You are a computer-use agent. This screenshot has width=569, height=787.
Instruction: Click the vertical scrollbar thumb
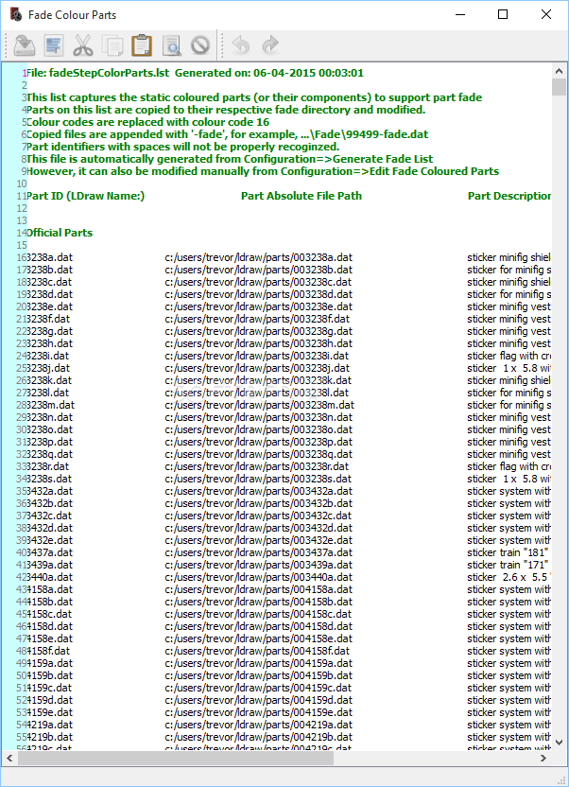pos(559,86)
